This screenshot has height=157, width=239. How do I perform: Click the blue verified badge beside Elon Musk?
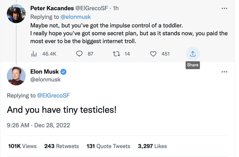point(63,72)
